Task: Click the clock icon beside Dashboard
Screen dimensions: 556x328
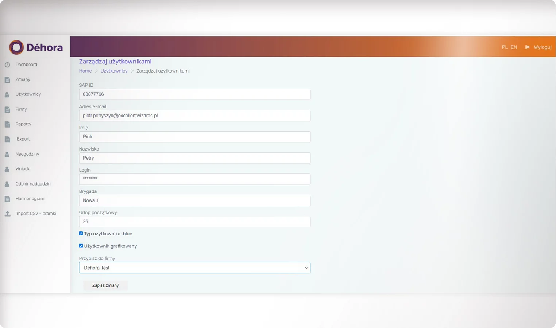Action: pos(7,65)
